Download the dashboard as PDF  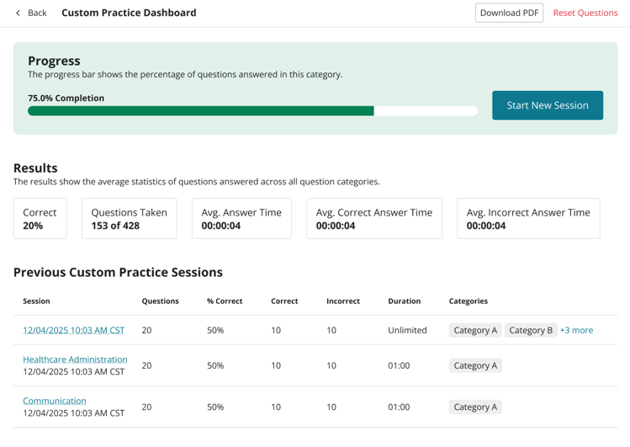(x=509, y=13)
